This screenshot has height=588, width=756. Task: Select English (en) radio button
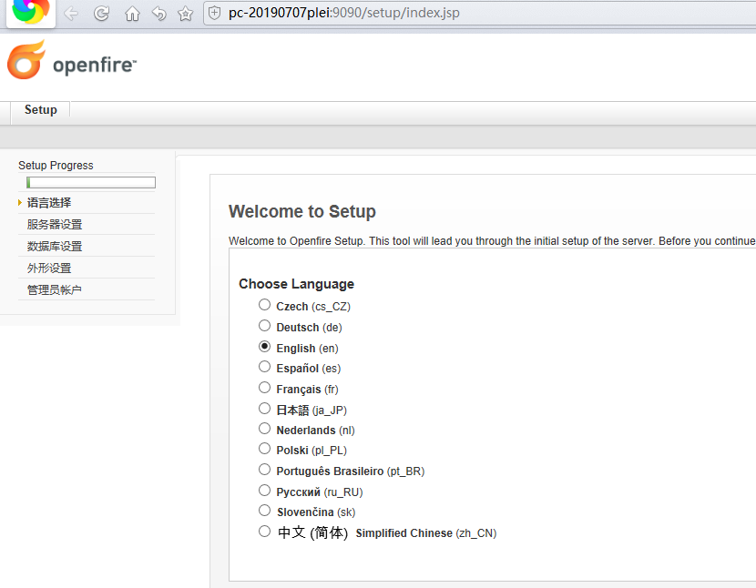264,347
